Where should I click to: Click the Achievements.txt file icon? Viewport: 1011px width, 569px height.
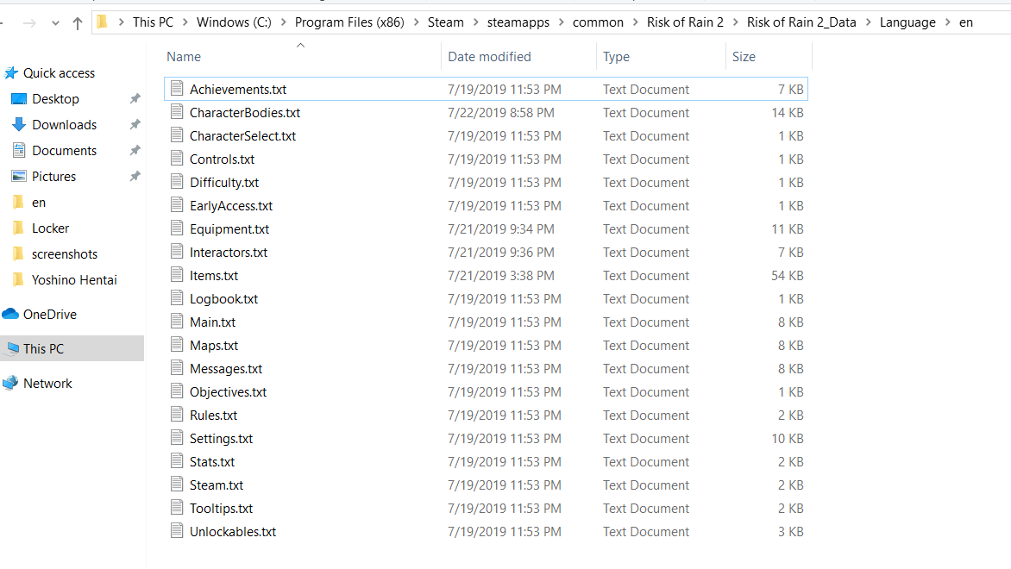[177, 88]
